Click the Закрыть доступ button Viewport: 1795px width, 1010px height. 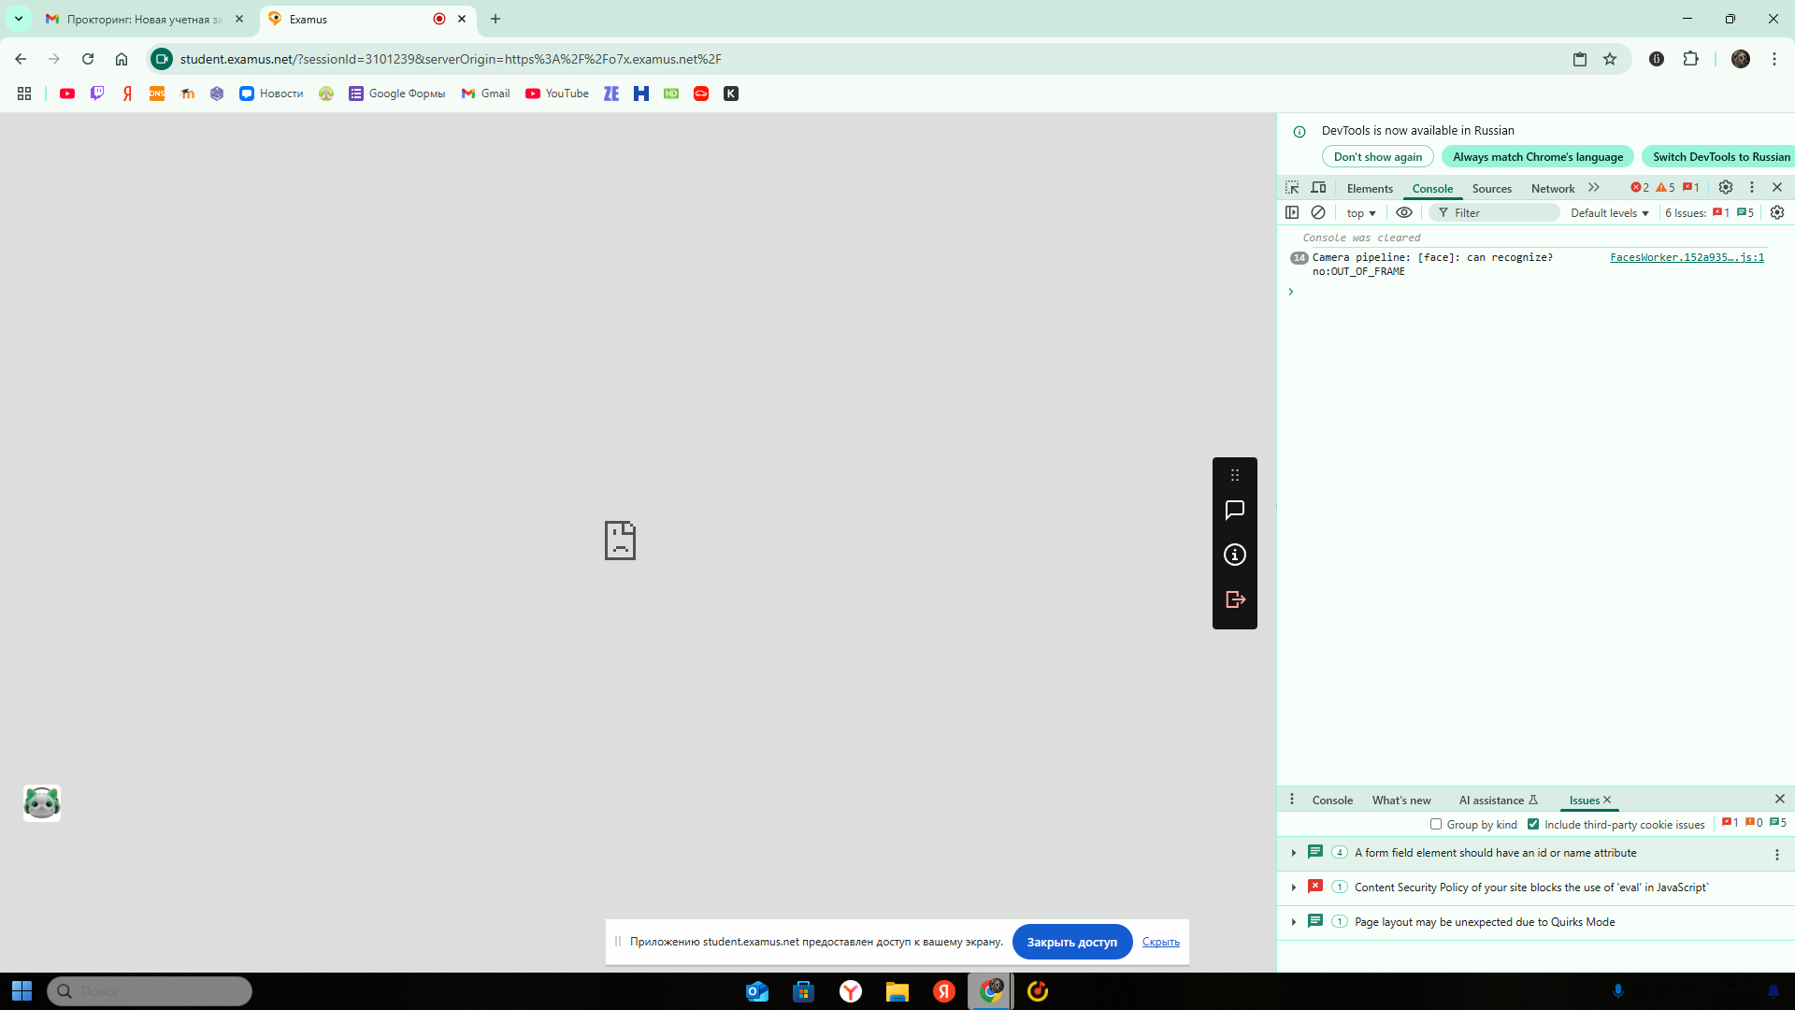[1071, 942]
